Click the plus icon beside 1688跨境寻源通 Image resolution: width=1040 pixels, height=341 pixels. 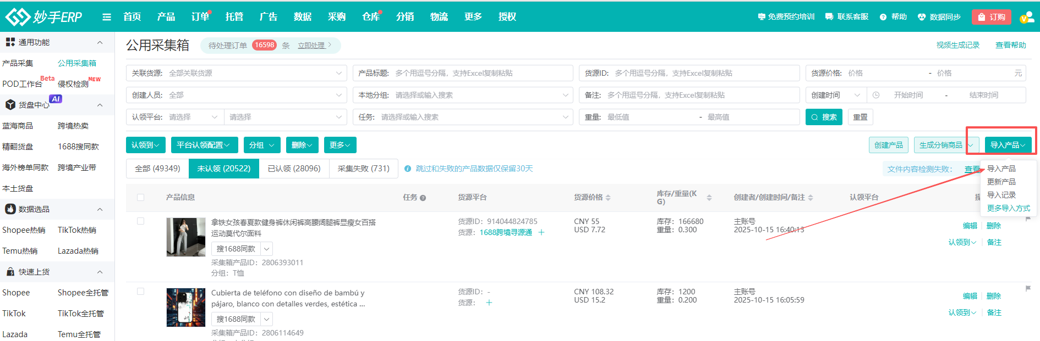(541, 232)
